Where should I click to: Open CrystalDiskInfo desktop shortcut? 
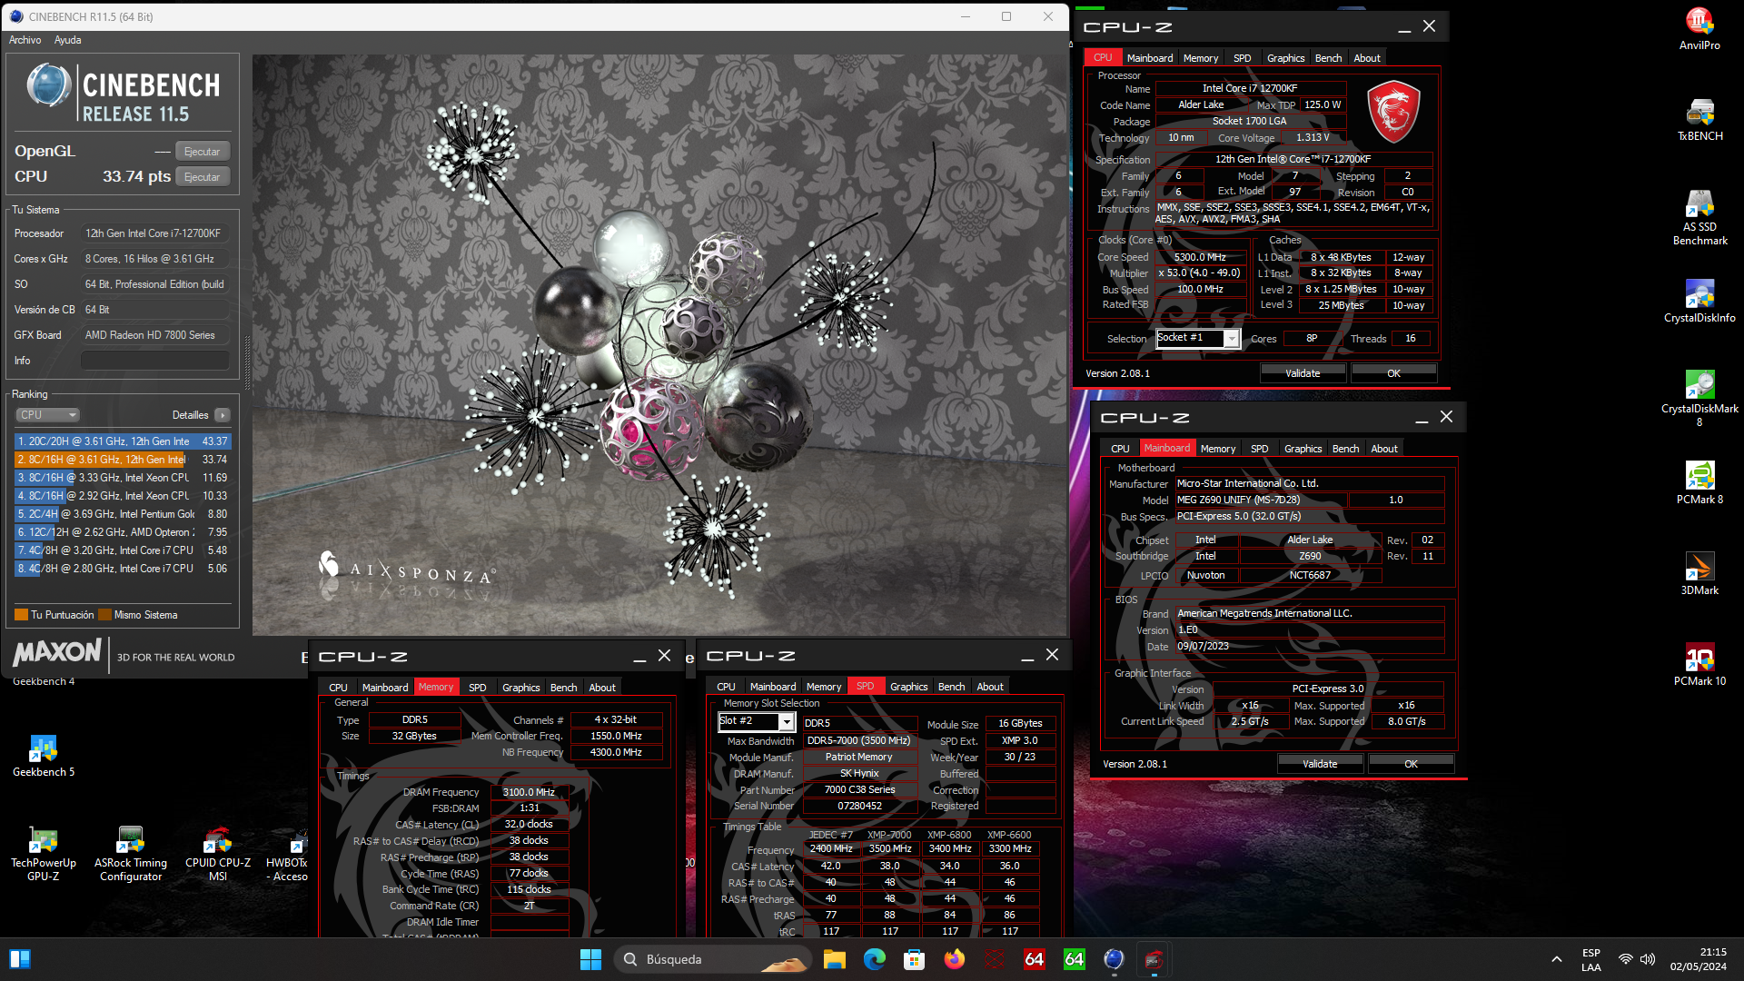pos(1699,301)
